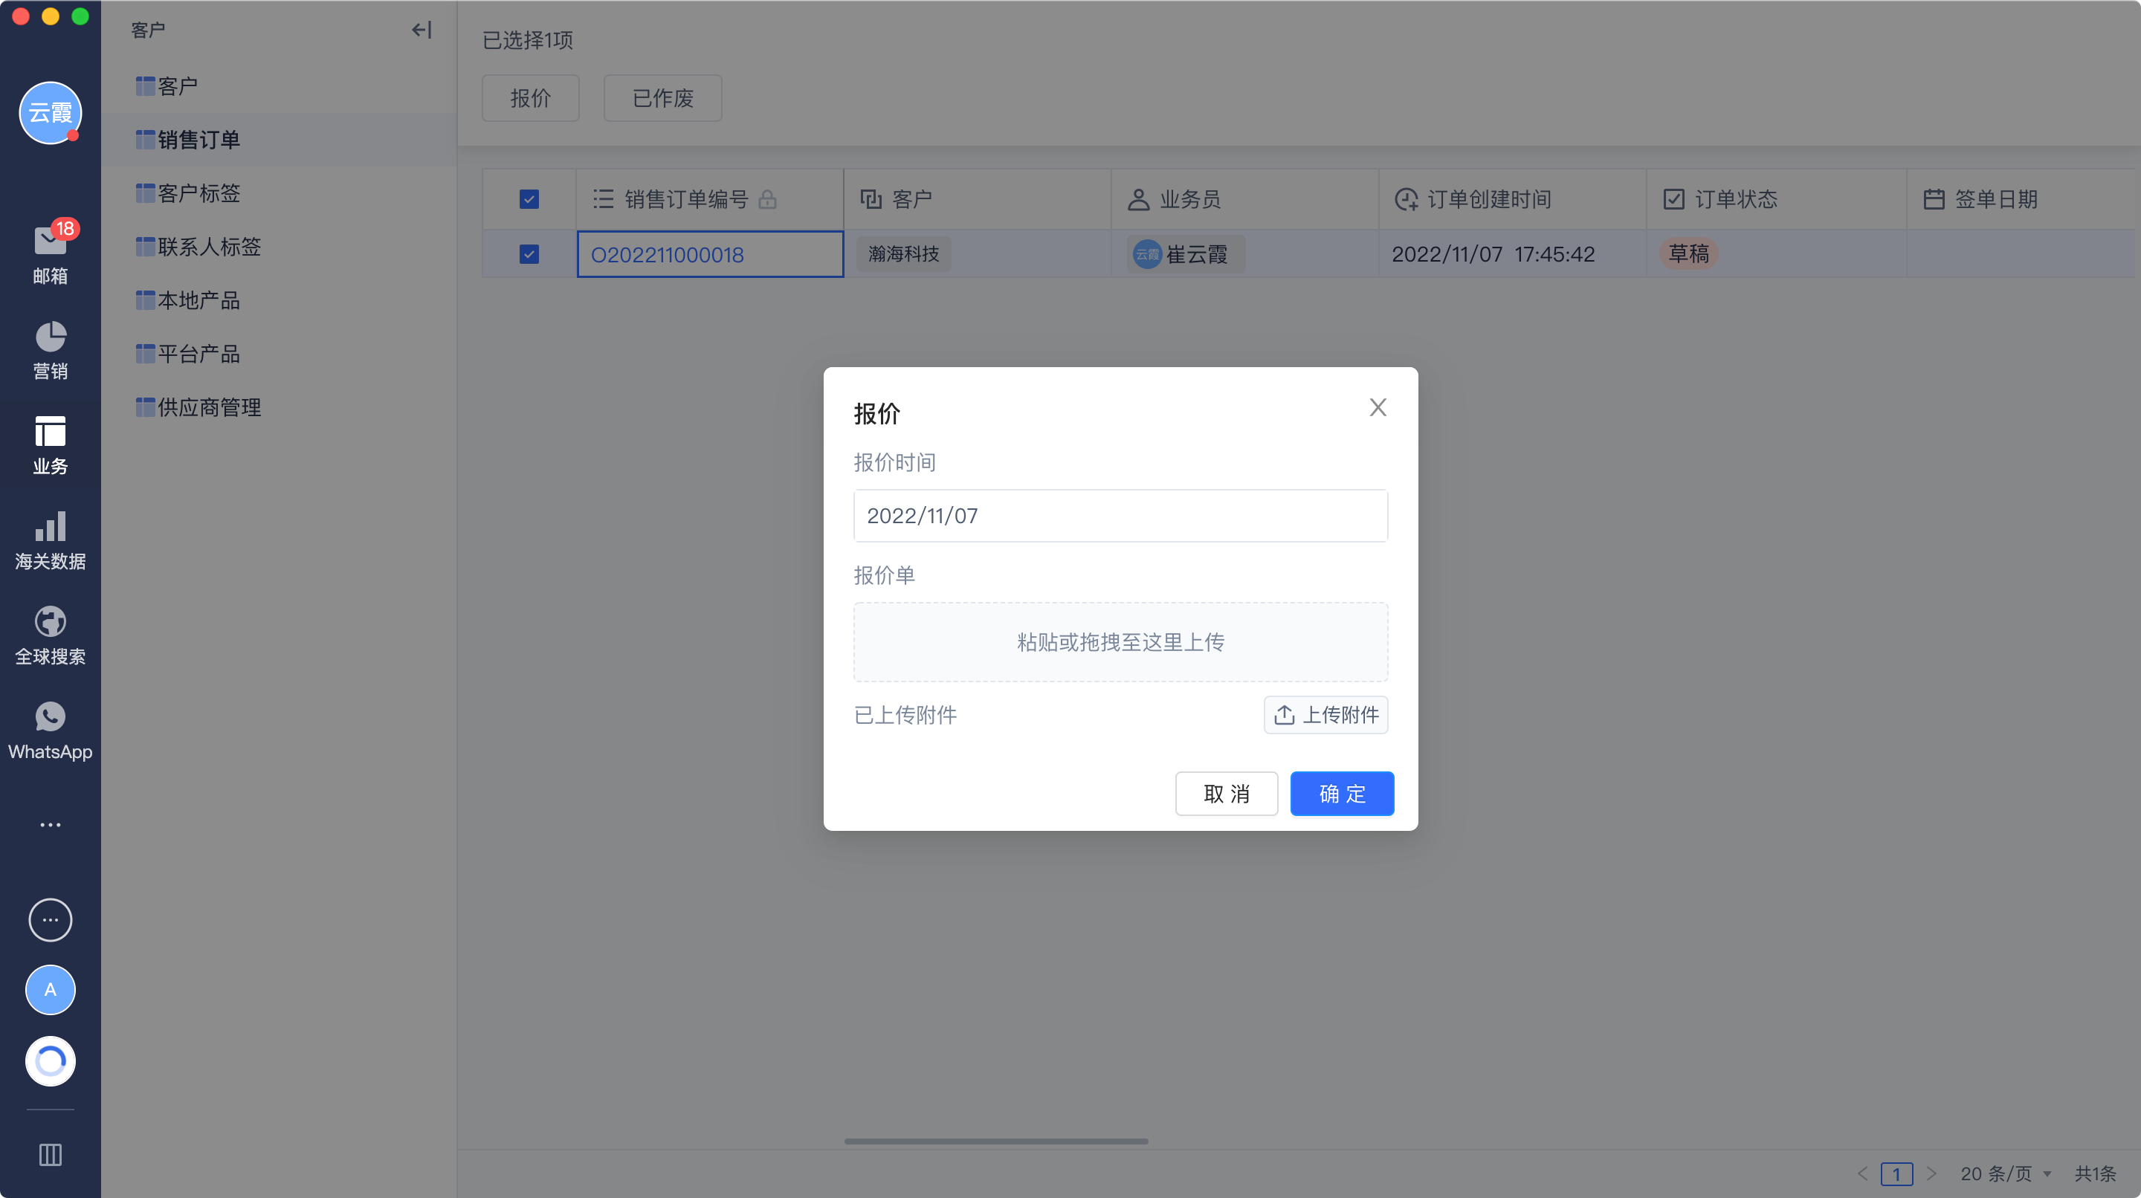Click the upload icon in 上传附件
The width and height of the screenshot is (2141, 1198).
[1284, 714]
